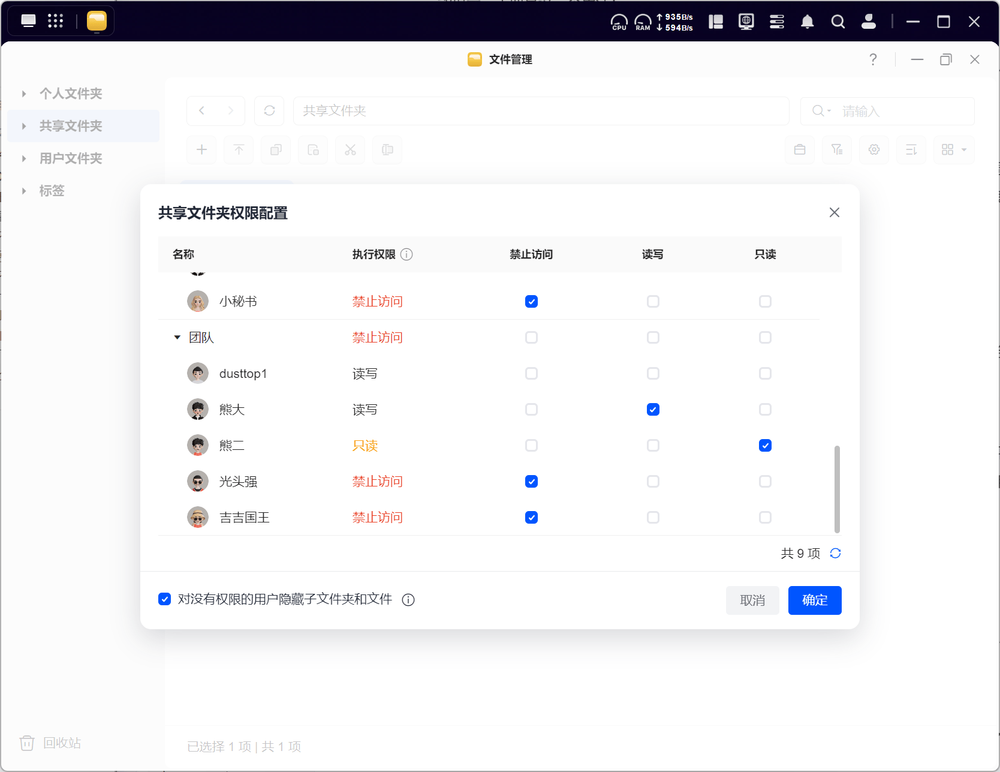1000x772 pixels.
Task: Click the permissions list vertical scrollbar
Action: [837, 489]
